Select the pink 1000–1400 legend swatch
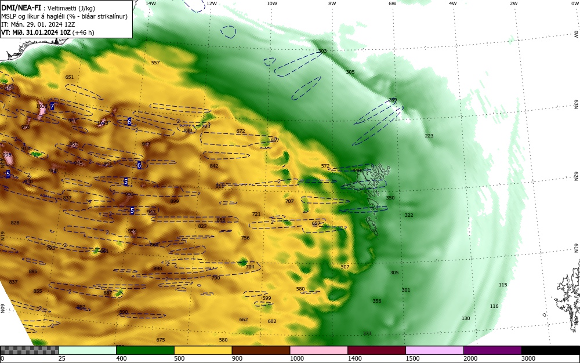The image size is (580, 363). pos(319,350)
